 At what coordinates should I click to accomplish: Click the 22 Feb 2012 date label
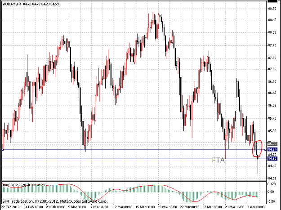coord(10,207)
